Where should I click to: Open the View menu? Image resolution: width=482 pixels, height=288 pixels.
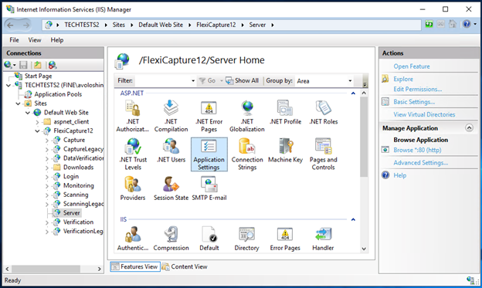pyautogui.click(x=35, y=40)
